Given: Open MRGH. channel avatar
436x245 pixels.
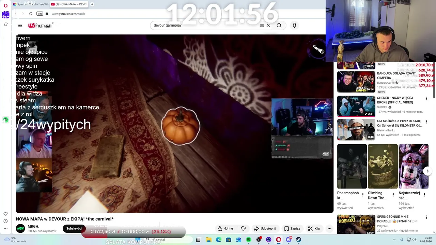Looking at the screenshot, I should [20, 229].
